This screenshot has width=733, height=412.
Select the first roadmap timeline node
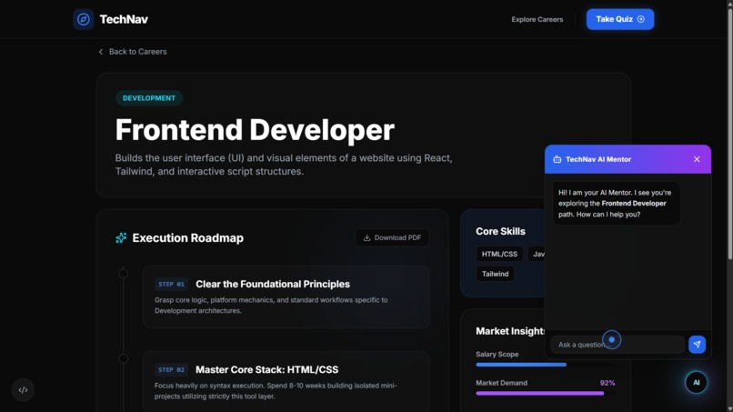123,274
